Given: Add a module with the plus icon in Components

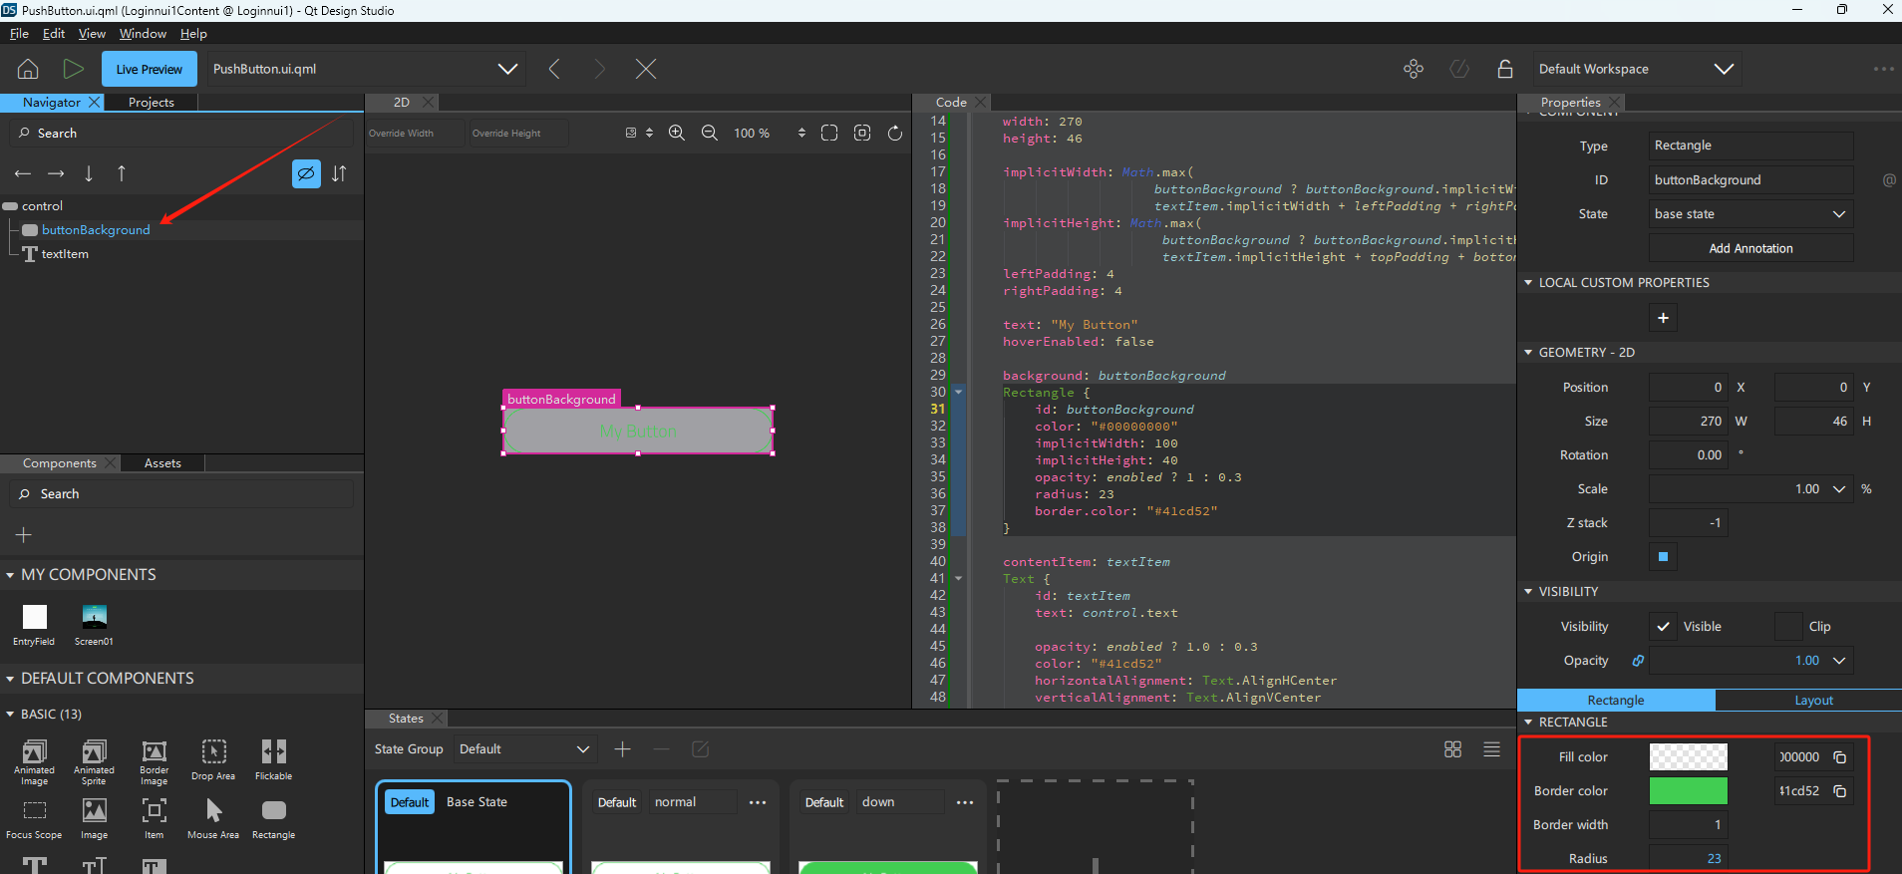Looking at the screenshot, I should (24, 535).
